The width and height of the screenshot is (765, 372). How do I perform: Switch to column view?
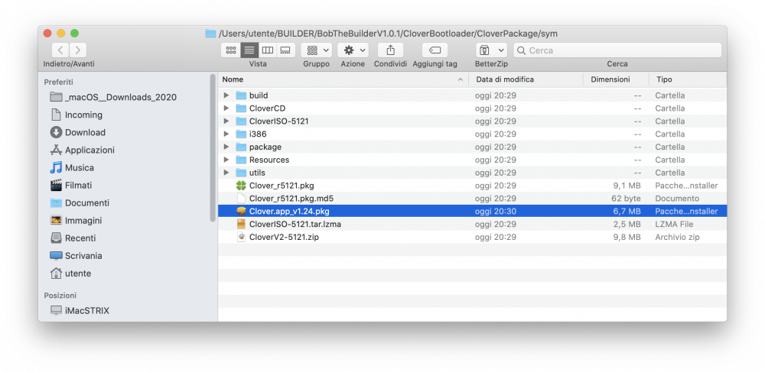coord(267,50)
